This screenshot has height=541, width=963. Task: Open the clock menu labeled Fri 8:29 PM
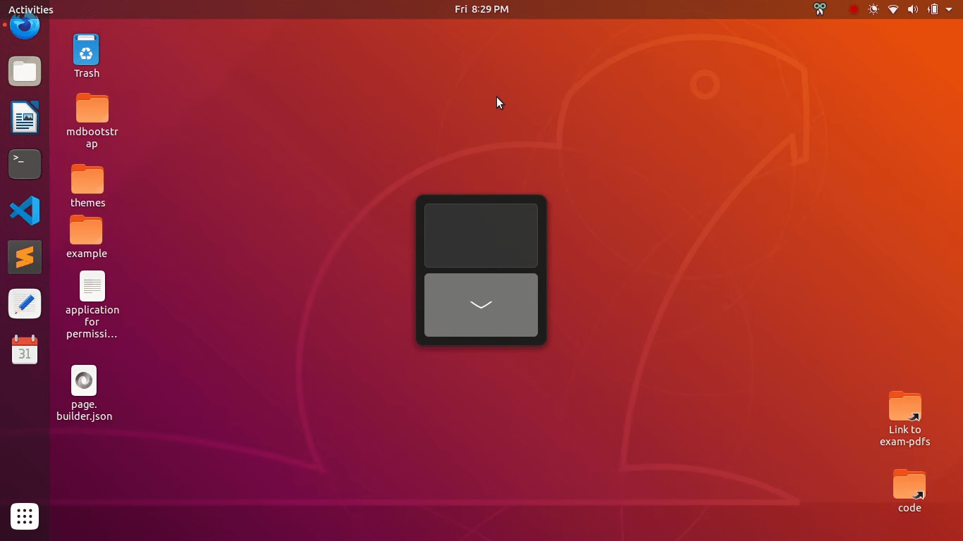click(481, 9)
